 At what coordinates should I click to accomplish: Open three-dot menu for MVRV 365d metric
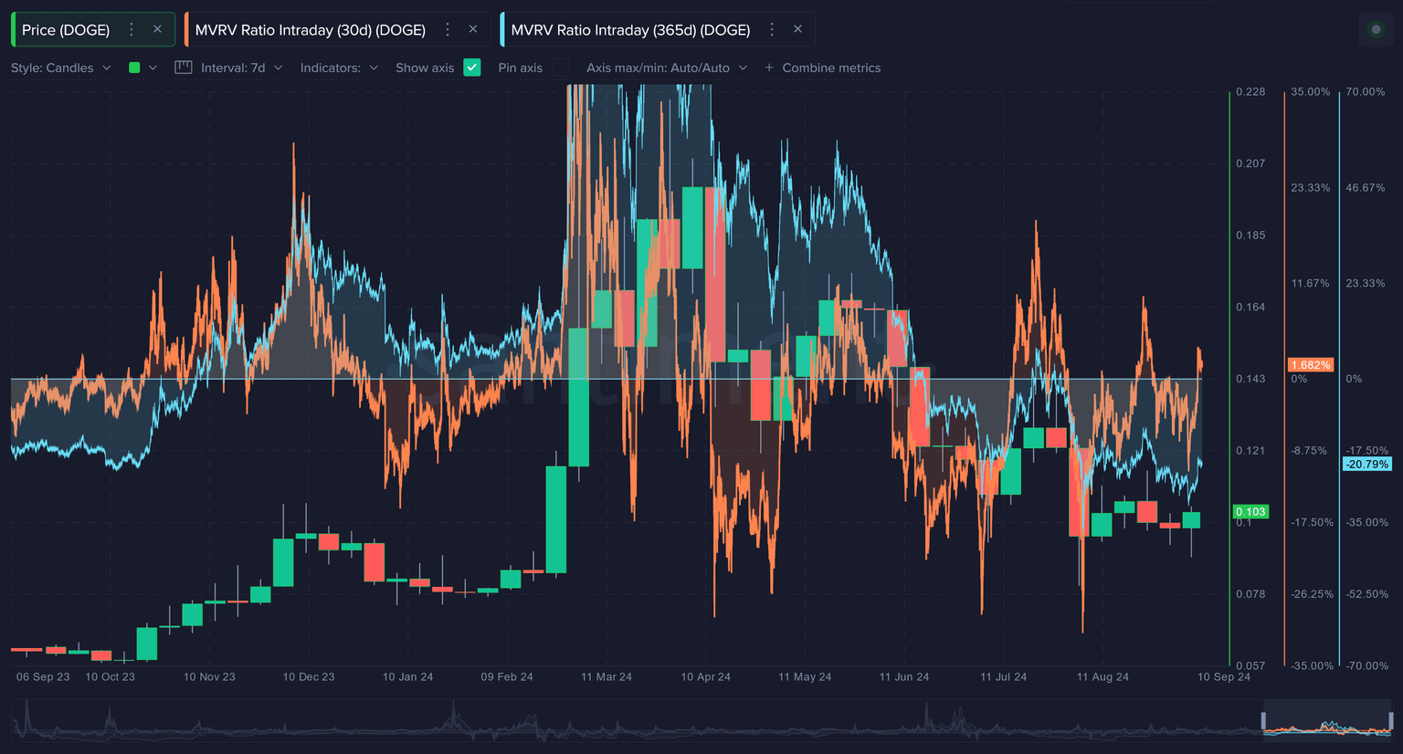[772, 29]
